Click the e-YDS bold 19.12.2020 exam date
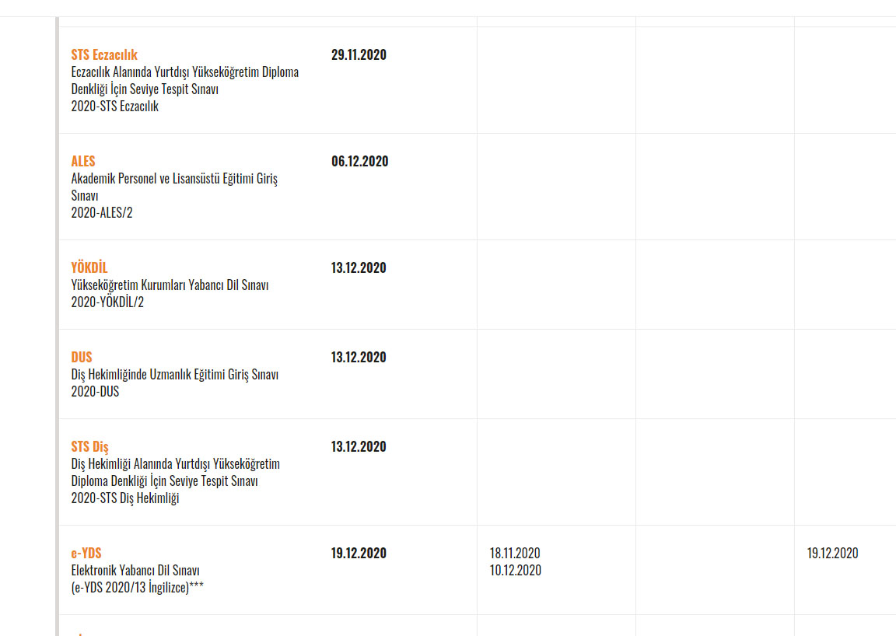The image size is (896, 636). point(359,553)
